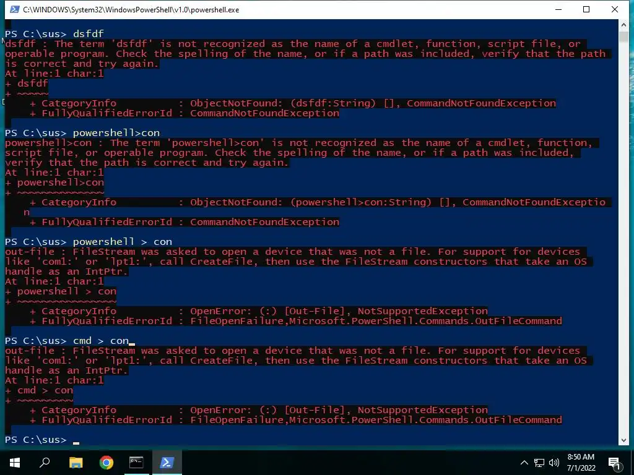Image resolution: width=634 pixels, height=475 pixels.
Task: Click '+ powershell>con' error line
Action: (x=54, y=182)
